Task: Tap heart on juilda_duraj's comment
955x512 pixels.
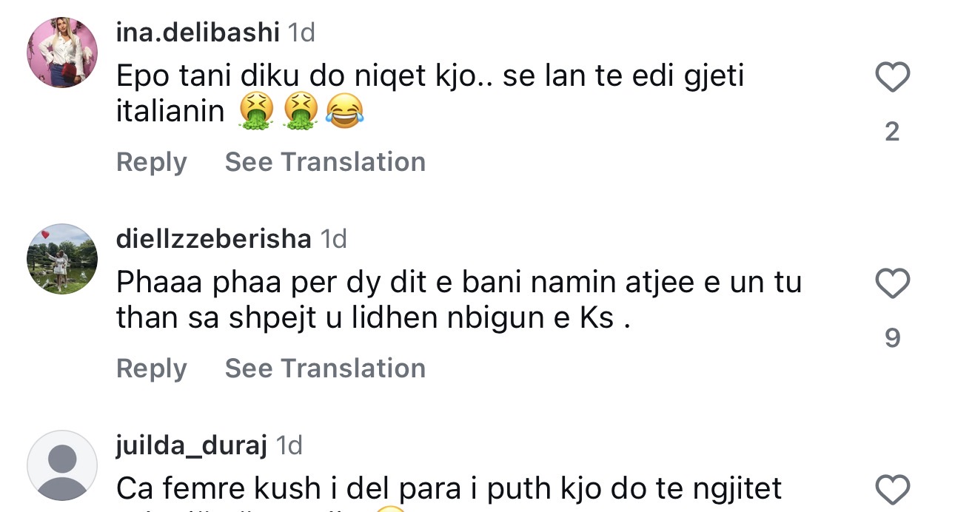Action: tap(892, 490)
